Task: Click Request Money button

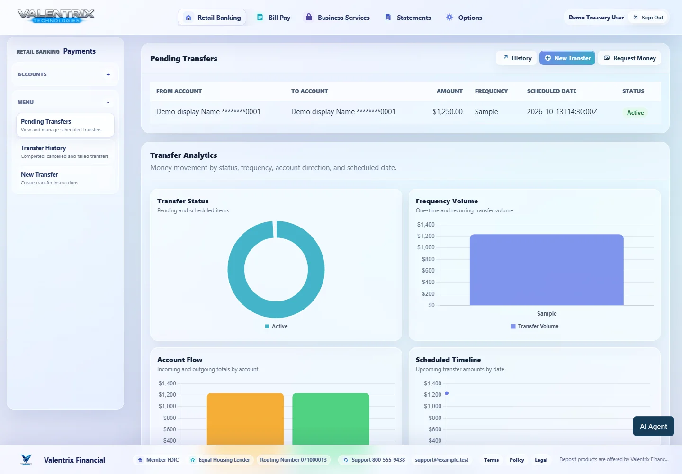Action: 629,58
